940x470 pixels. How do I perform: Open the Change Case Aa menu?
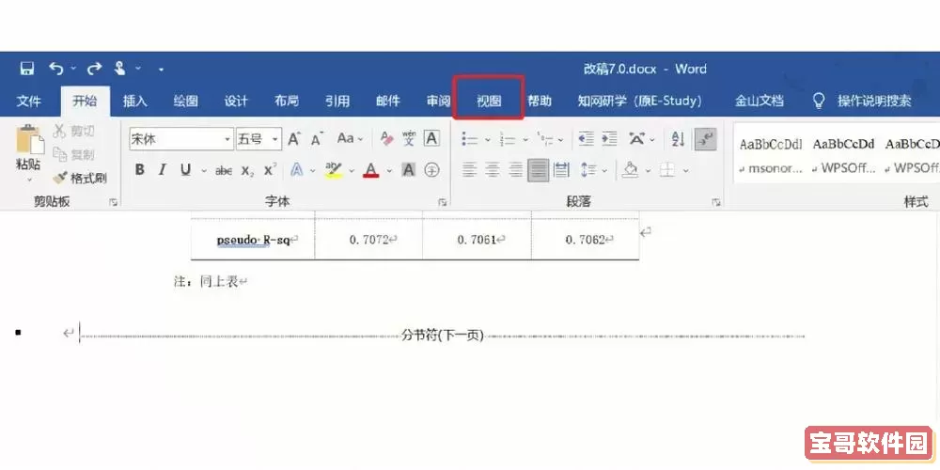pyautogui.click(x=350, y=138)
